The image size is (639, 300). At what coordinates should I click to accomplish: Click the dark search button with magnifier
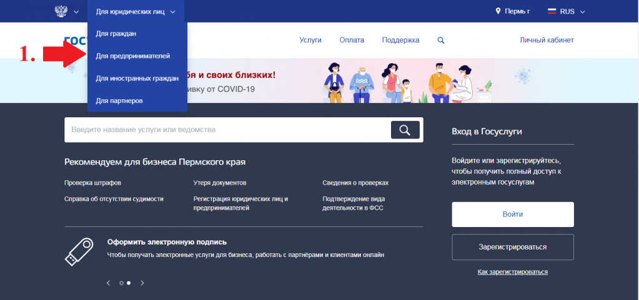pos(405,130)
